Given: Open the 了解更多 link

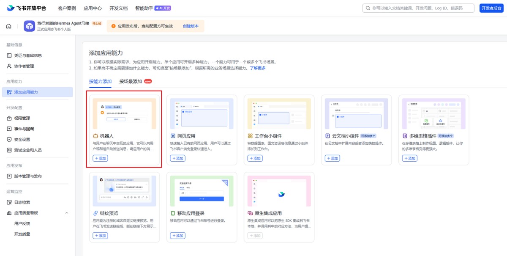Looking at the screenshot, I should tap(258, 68).
